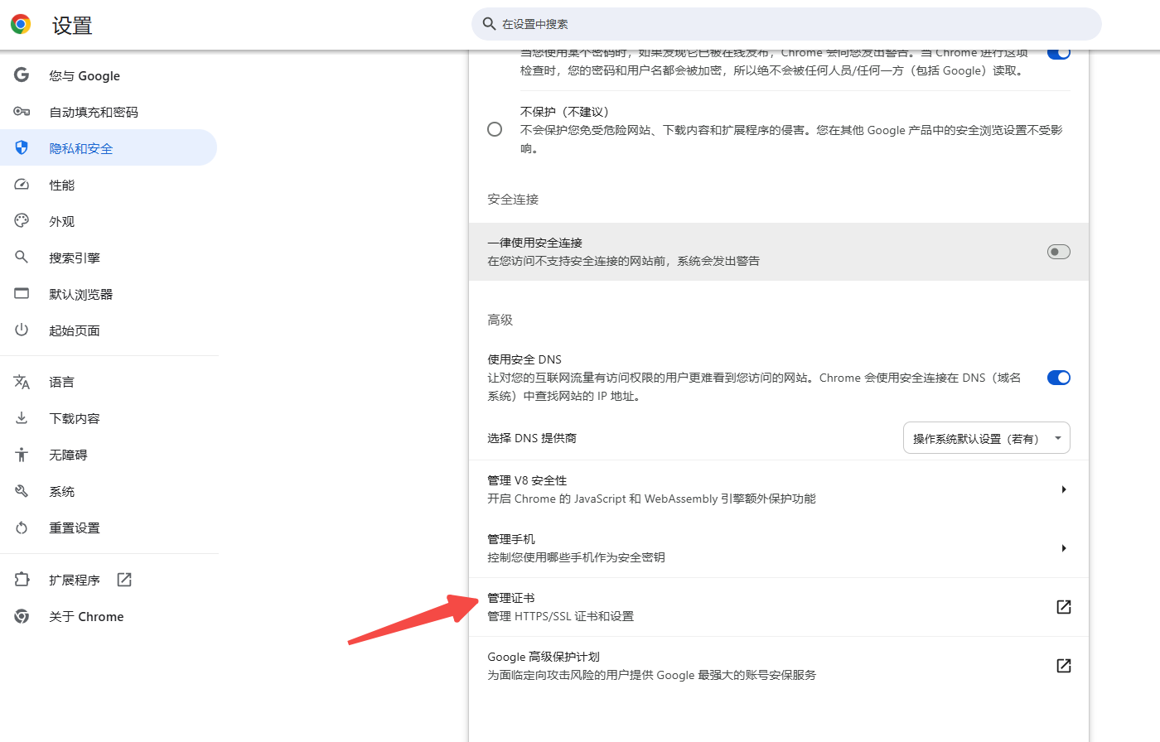Click the Chrome icon for 关于 Chrome
The width and height of the screenshot is (1160, 742).
tap(22, 616)
